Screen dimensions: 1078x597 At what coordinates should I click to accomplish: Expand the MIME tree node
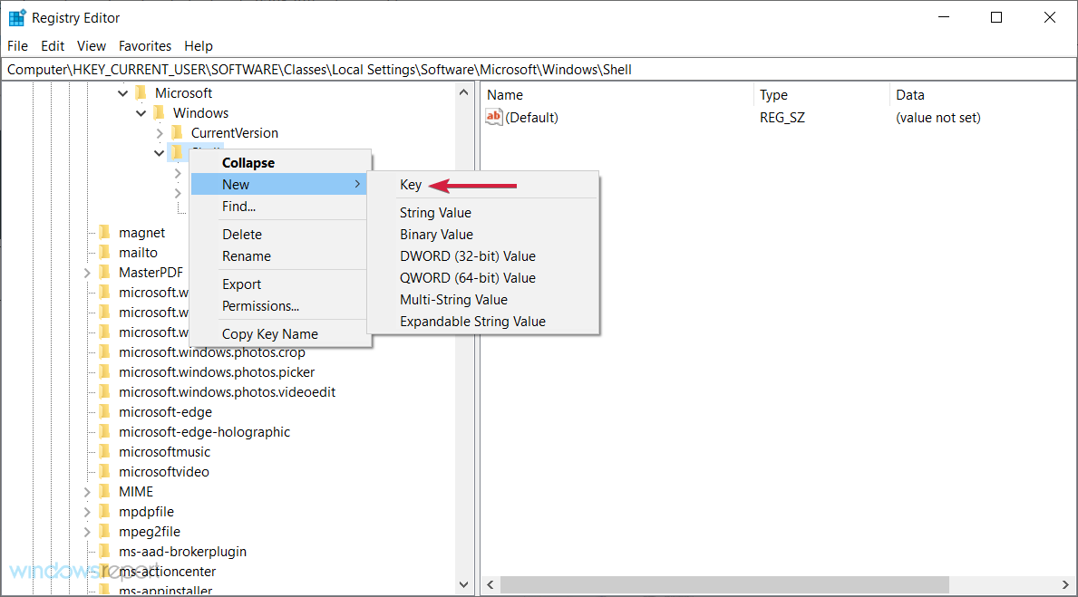[x=87, y=492]
